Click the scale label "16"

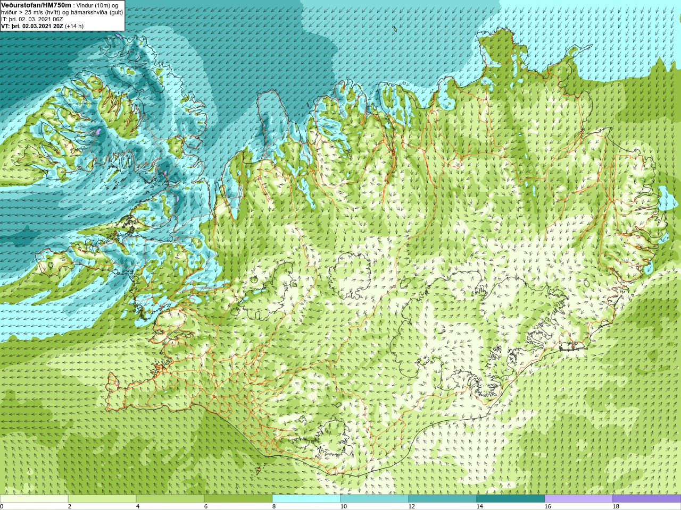click(547, 506)
